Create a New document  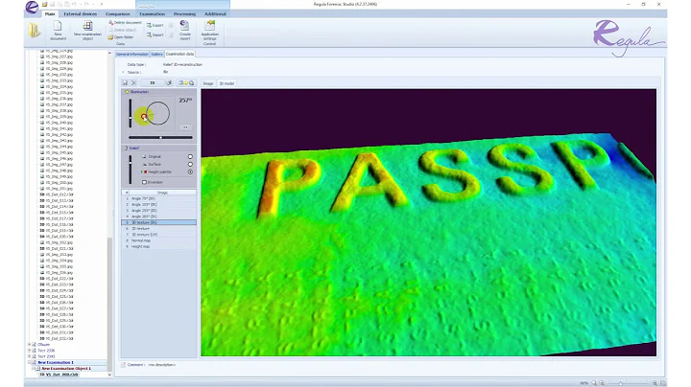coord(58,31)
